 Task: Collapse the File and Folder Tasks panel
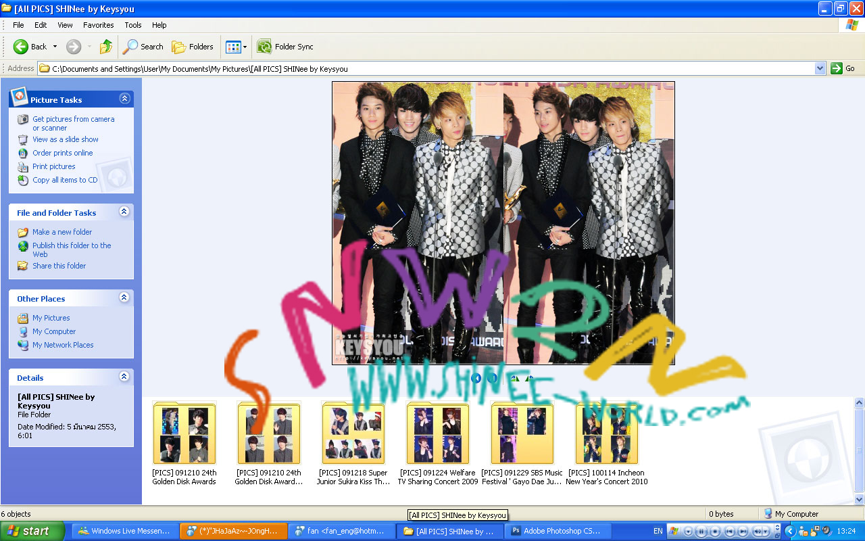point(124,212)
